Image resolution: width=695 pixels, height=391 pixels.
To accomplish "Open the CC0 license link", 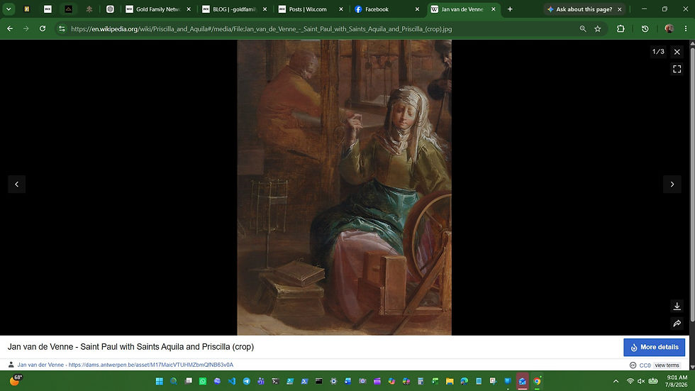I will pyautogui.click(x=645, y=365).
